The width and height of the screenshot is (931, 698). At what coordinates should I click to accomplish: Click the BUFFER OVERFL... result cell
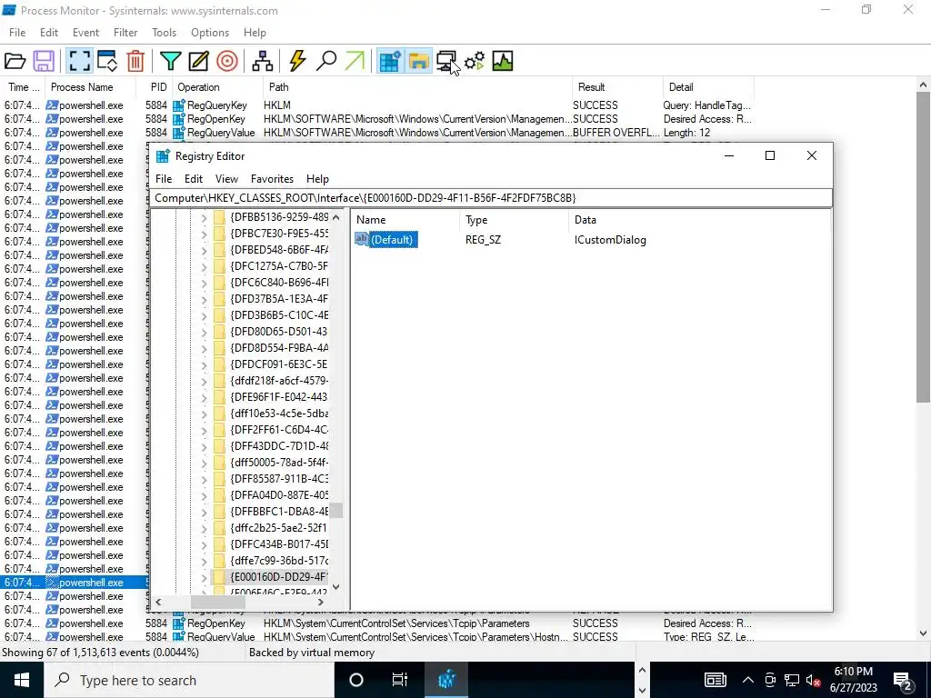coord(616,133)
